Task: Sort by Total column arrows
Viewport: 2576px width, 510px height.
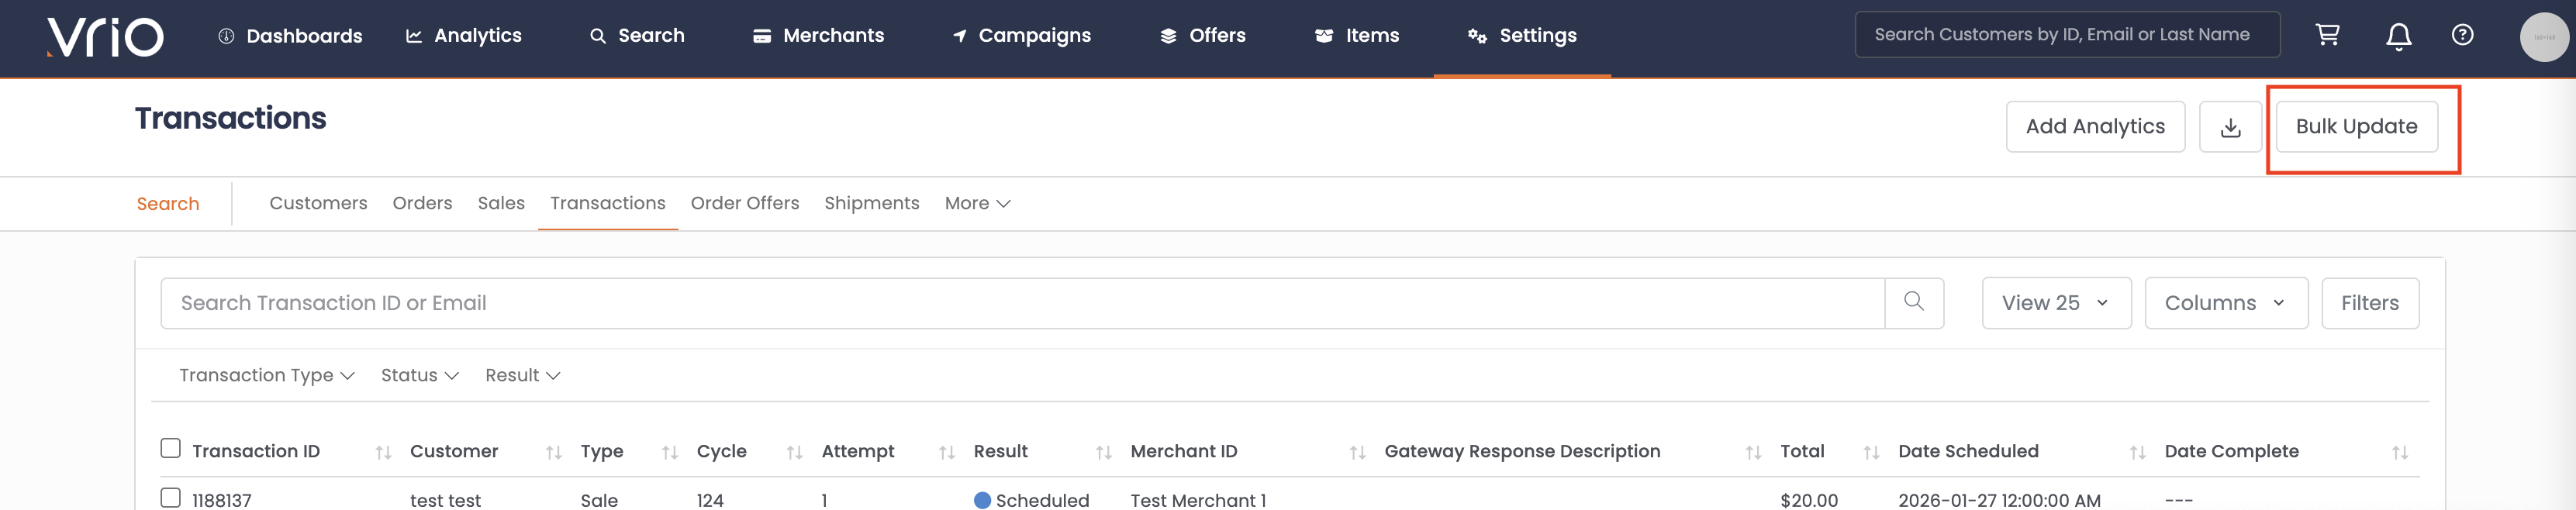Action: pos(1871,453)
